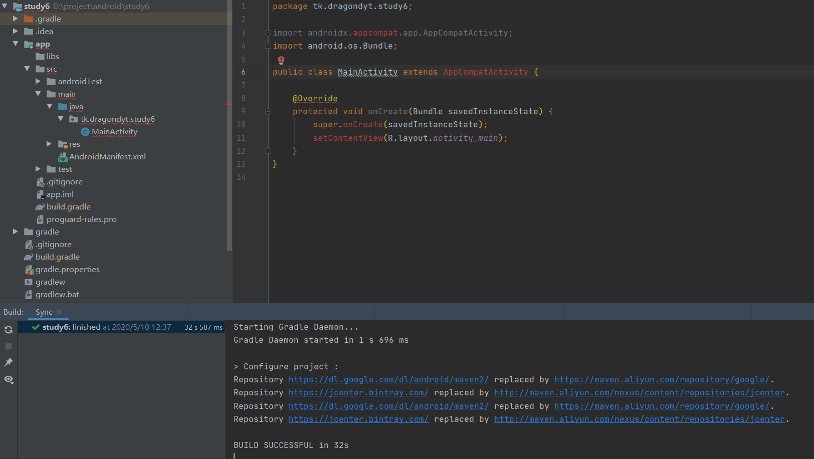Screen dimensions: 814x459
Task: Open first aliyun nexus jcenter link
Action: 639,393
